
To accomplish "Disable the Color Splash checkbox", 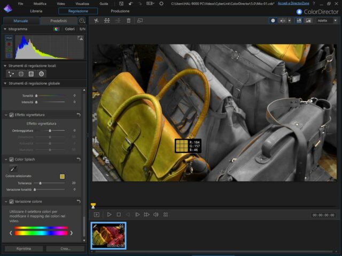I will coord(11,159).
